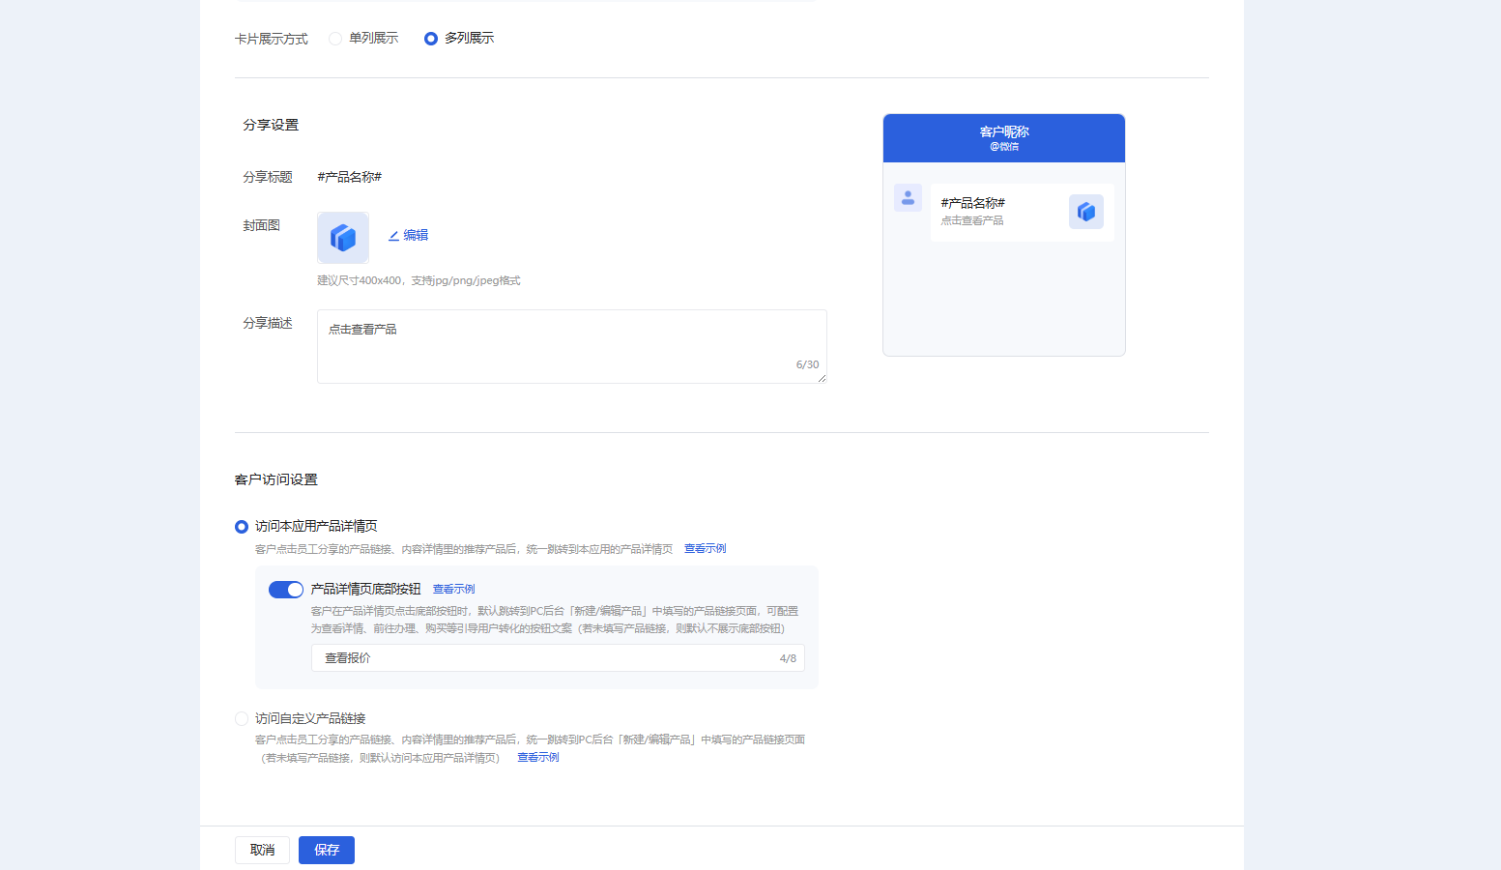
Task: Click the 取消 button
Action: pyautogui.click(x=262, y=850)
